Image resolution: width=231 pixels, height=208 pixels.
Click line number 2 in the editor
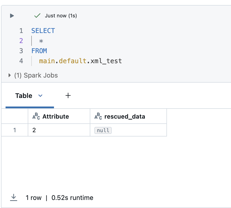point(21,41)
